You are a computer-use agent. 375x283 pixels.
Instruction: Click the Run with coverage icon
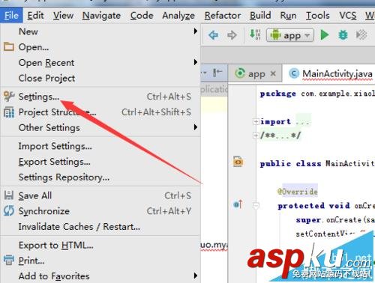[361, 35]
